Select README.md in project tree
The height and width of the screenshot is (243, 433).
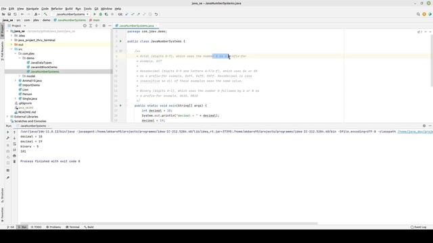[27, 112]
